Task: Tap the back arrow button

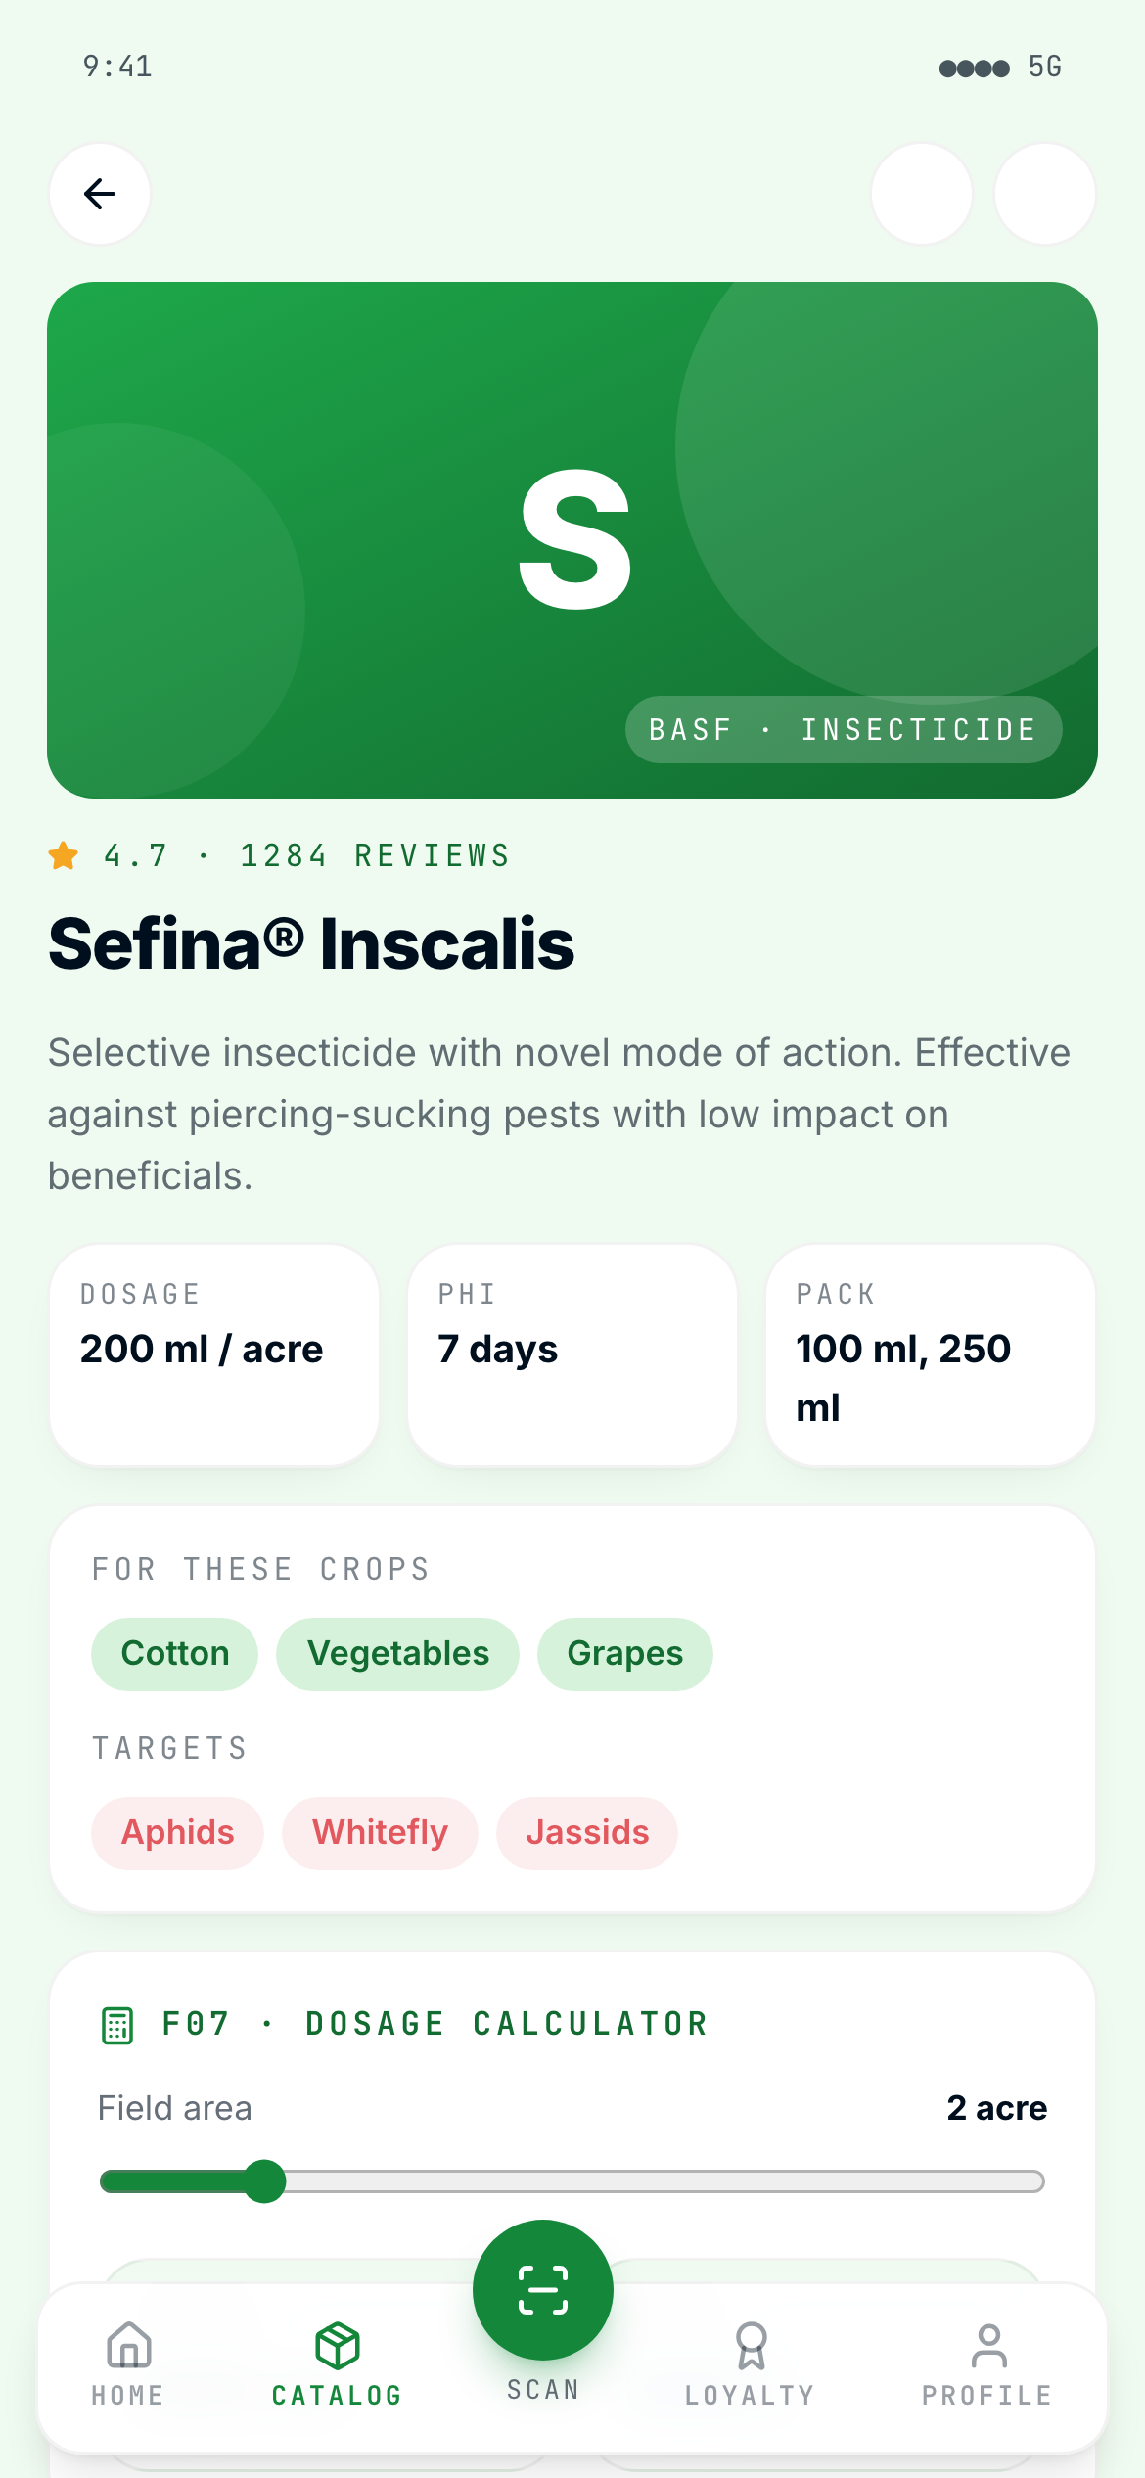Action: point(100,194)
